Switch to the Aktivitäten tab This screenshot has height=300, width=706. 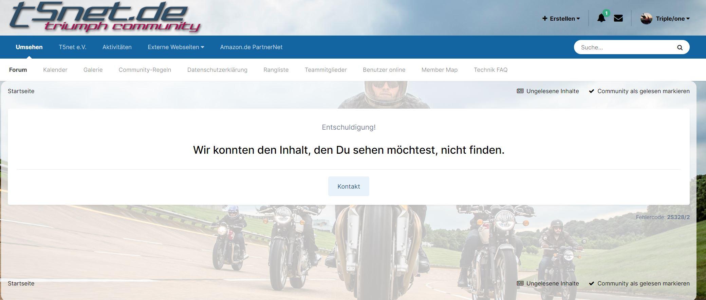[117, 47]
